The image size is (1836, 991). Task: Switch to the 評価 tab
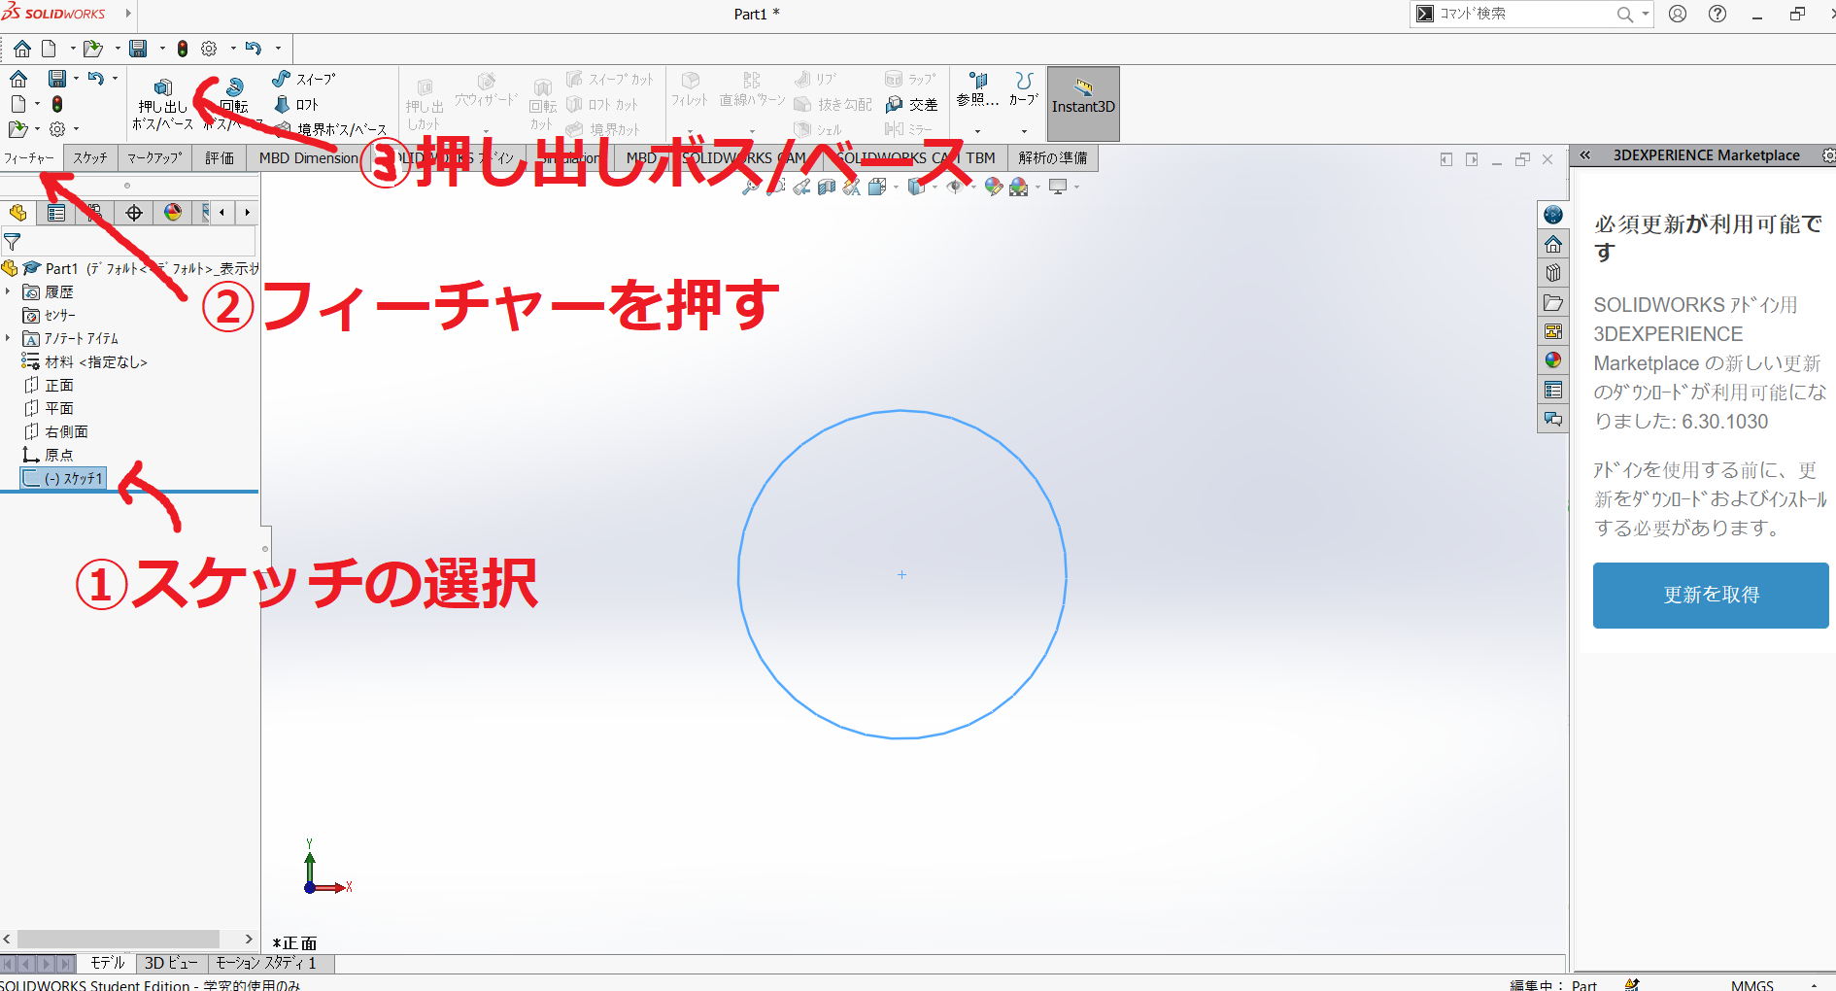coord(220,157)
